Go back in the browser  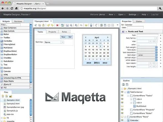tap(3, 8)
